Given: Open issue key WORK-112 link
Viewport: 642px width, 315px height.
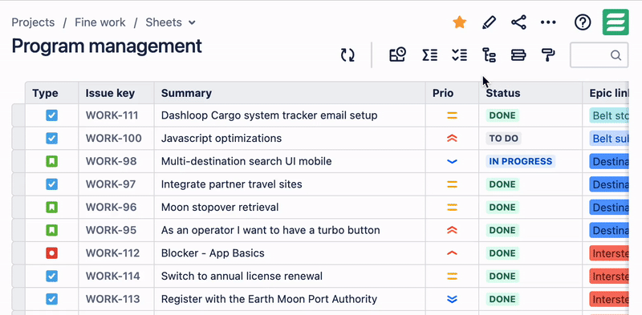Looking at the screenshot, I should pyautogui.click(x=112, y=253).
